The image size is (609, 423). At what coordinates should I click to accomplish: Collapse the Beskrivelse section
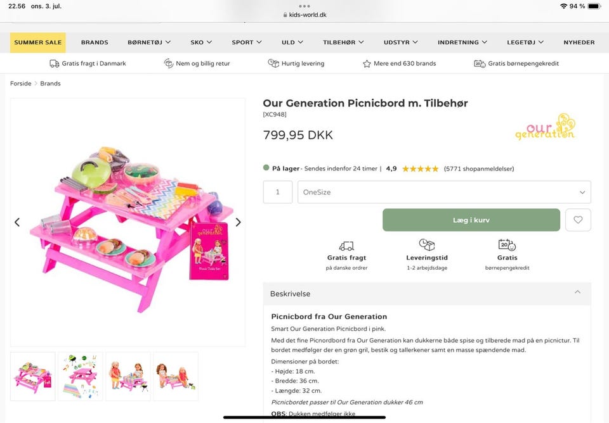577,293
